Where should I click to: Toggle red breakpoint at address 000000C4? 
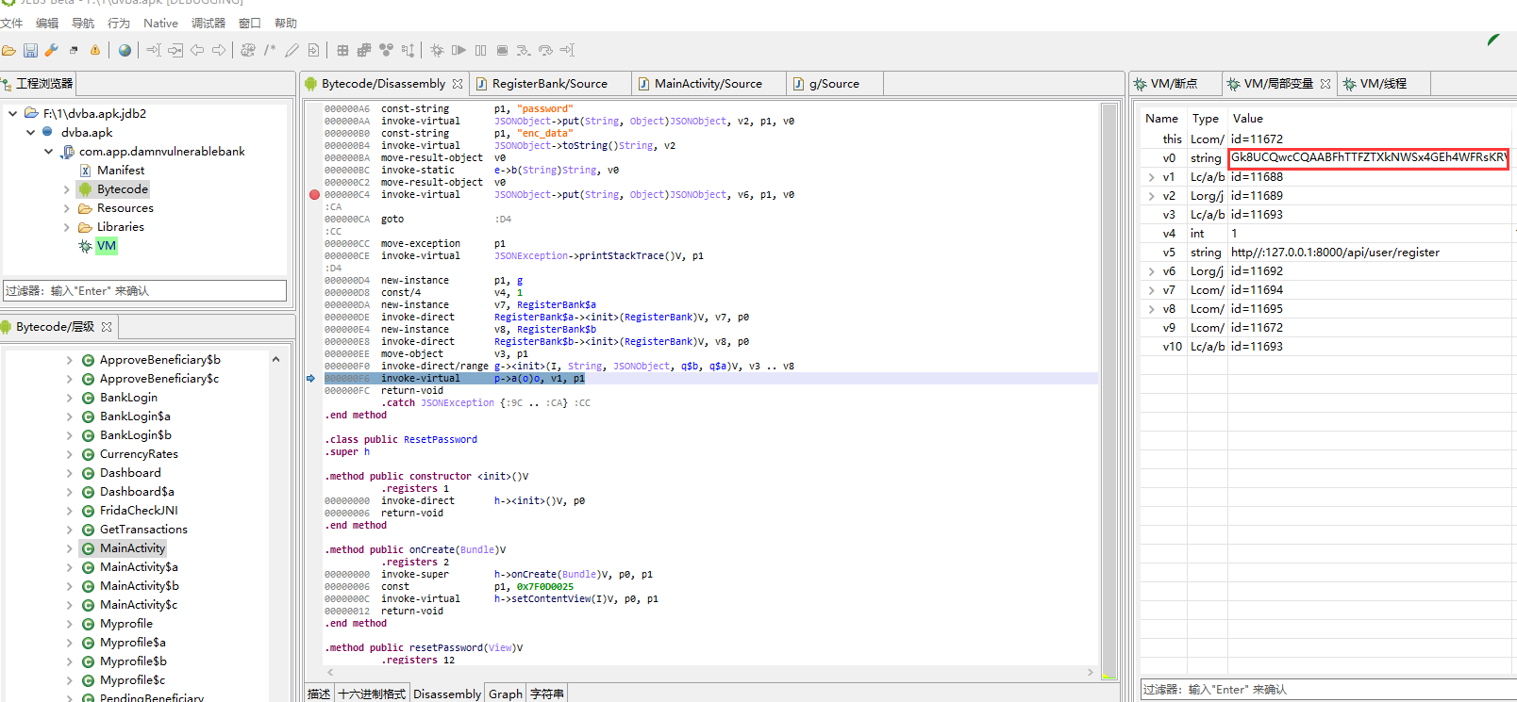[314, 195]
